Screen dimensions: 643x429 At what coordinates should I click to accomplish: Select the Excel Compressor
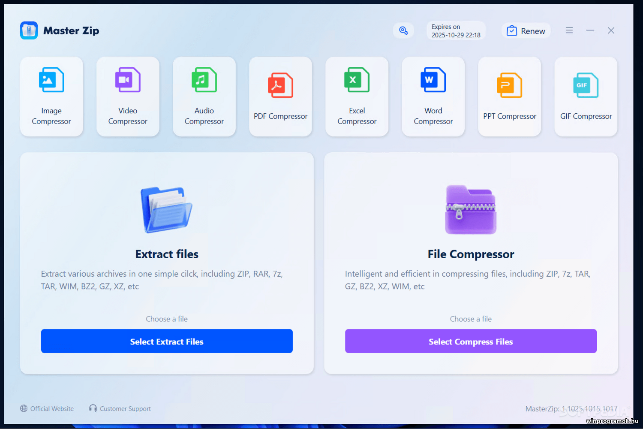(x=357, y=97)
